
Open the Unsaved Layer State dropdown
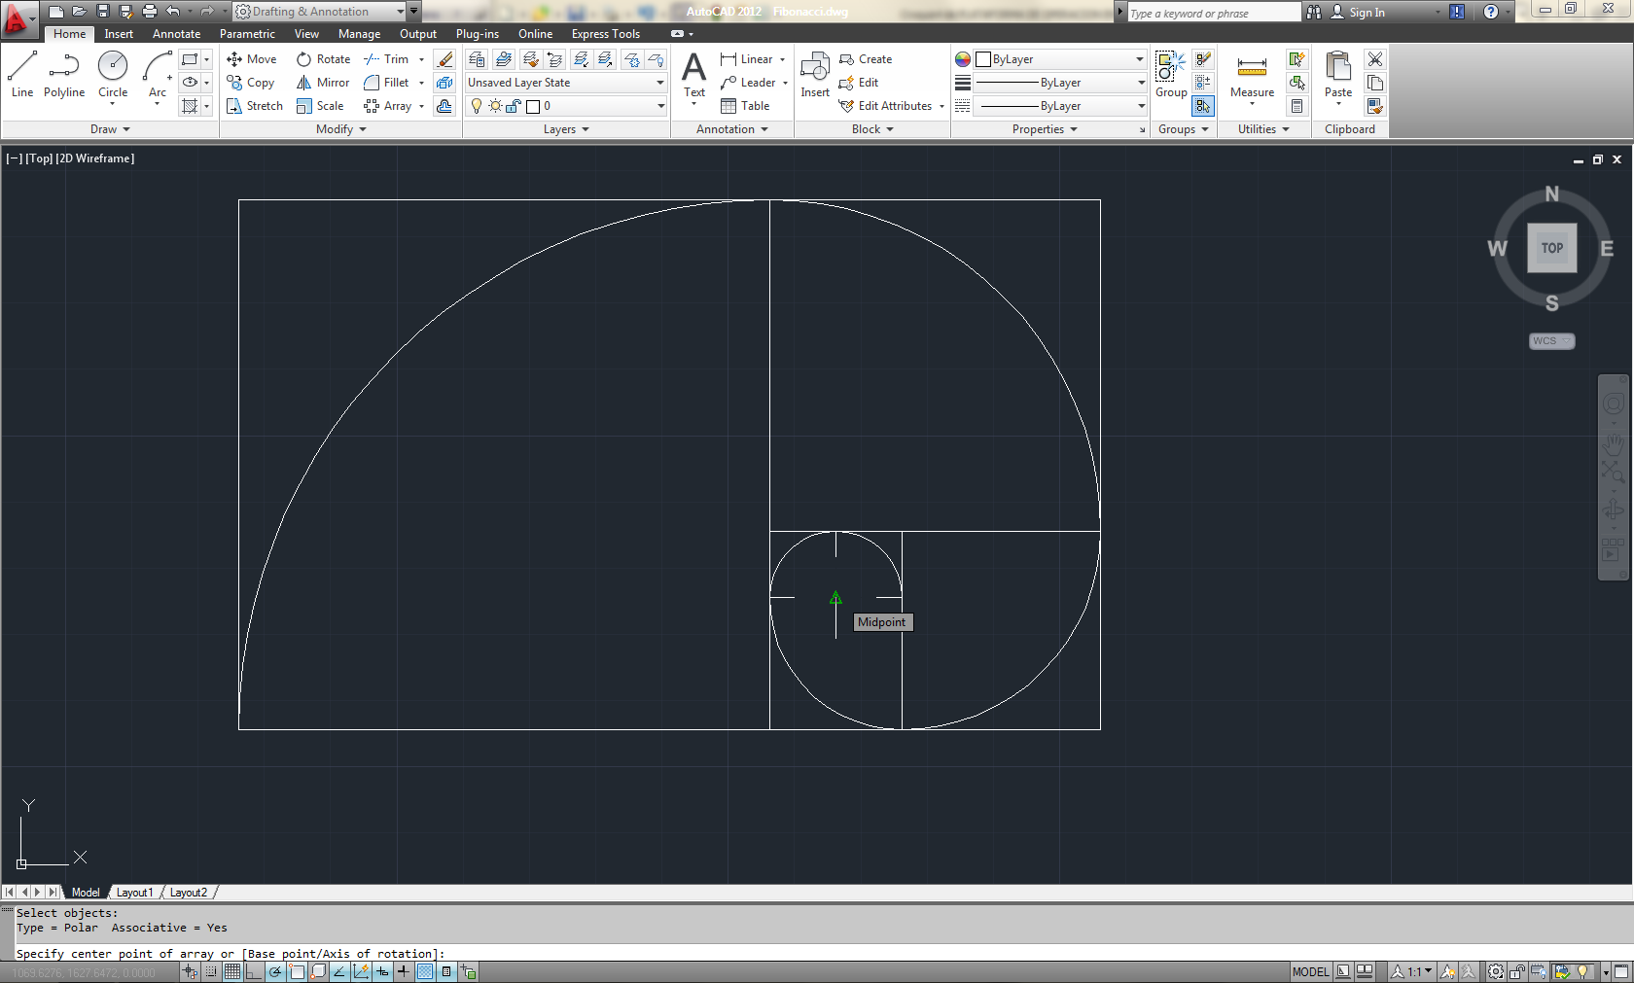[566, 83]
